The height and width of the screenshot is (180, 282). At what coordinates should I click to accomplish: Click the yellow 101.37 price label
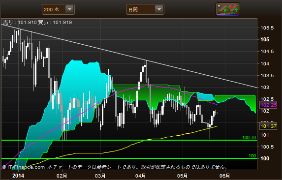click(268, 126)
